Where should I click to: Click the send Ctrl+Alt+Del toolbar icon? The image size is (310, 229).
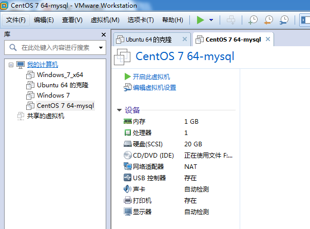click(x=231, y=20)
